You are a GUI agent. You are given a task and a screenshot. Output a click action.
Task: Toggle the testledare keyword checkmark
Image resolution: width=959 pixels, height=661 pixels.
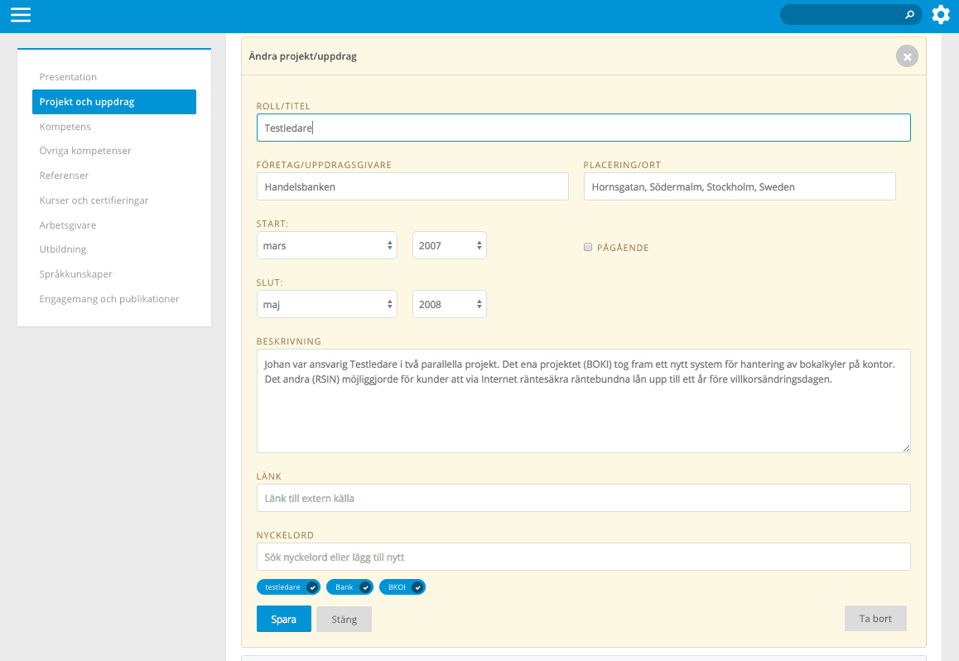pos(312,587)
